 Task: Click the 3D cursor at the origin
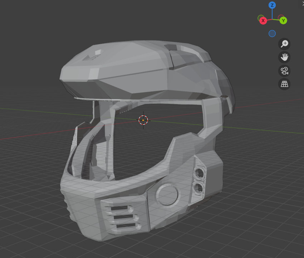coord(143,120)
